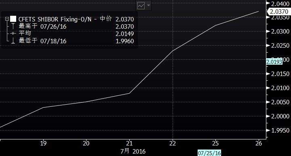Viewport: 291px width, 156px height.
Task: Click the last price flag 2.0370 on axis
Action: 278,11
